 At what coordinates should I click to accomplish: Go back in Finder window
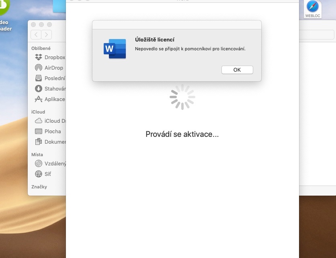(x=36, y=35)
